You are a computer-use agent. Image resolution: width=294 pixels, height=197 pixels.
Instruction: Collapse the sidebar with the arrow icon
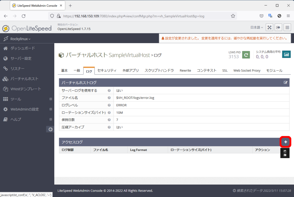point(50,130)
